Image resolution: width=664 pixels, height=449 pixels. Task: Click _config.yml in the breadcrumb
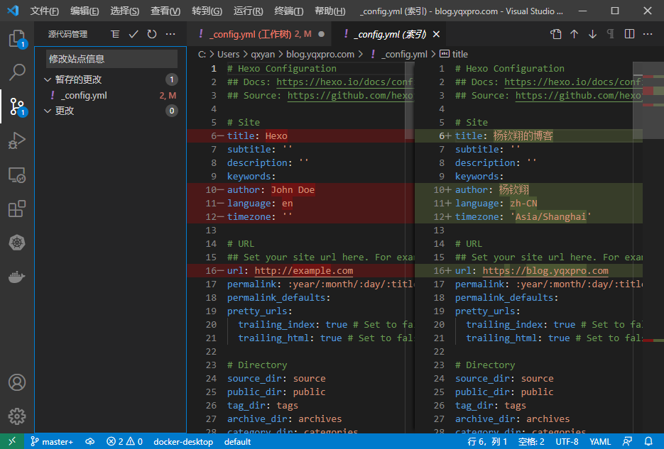(x=404, y=54)
